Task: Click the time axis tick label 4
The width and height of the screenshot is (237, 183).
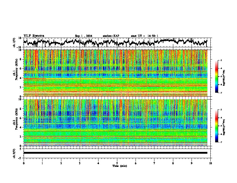Action: pyautogui.click(x=98, y=163)
